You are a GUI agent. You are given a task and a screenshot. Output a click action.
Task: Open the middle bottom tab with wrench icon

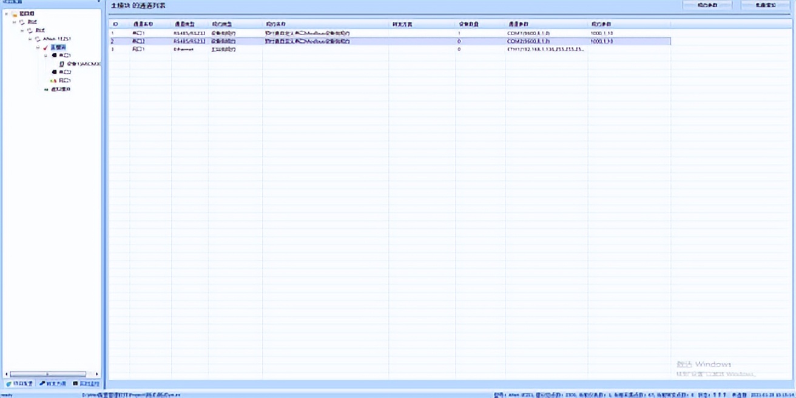click(53, 383)
